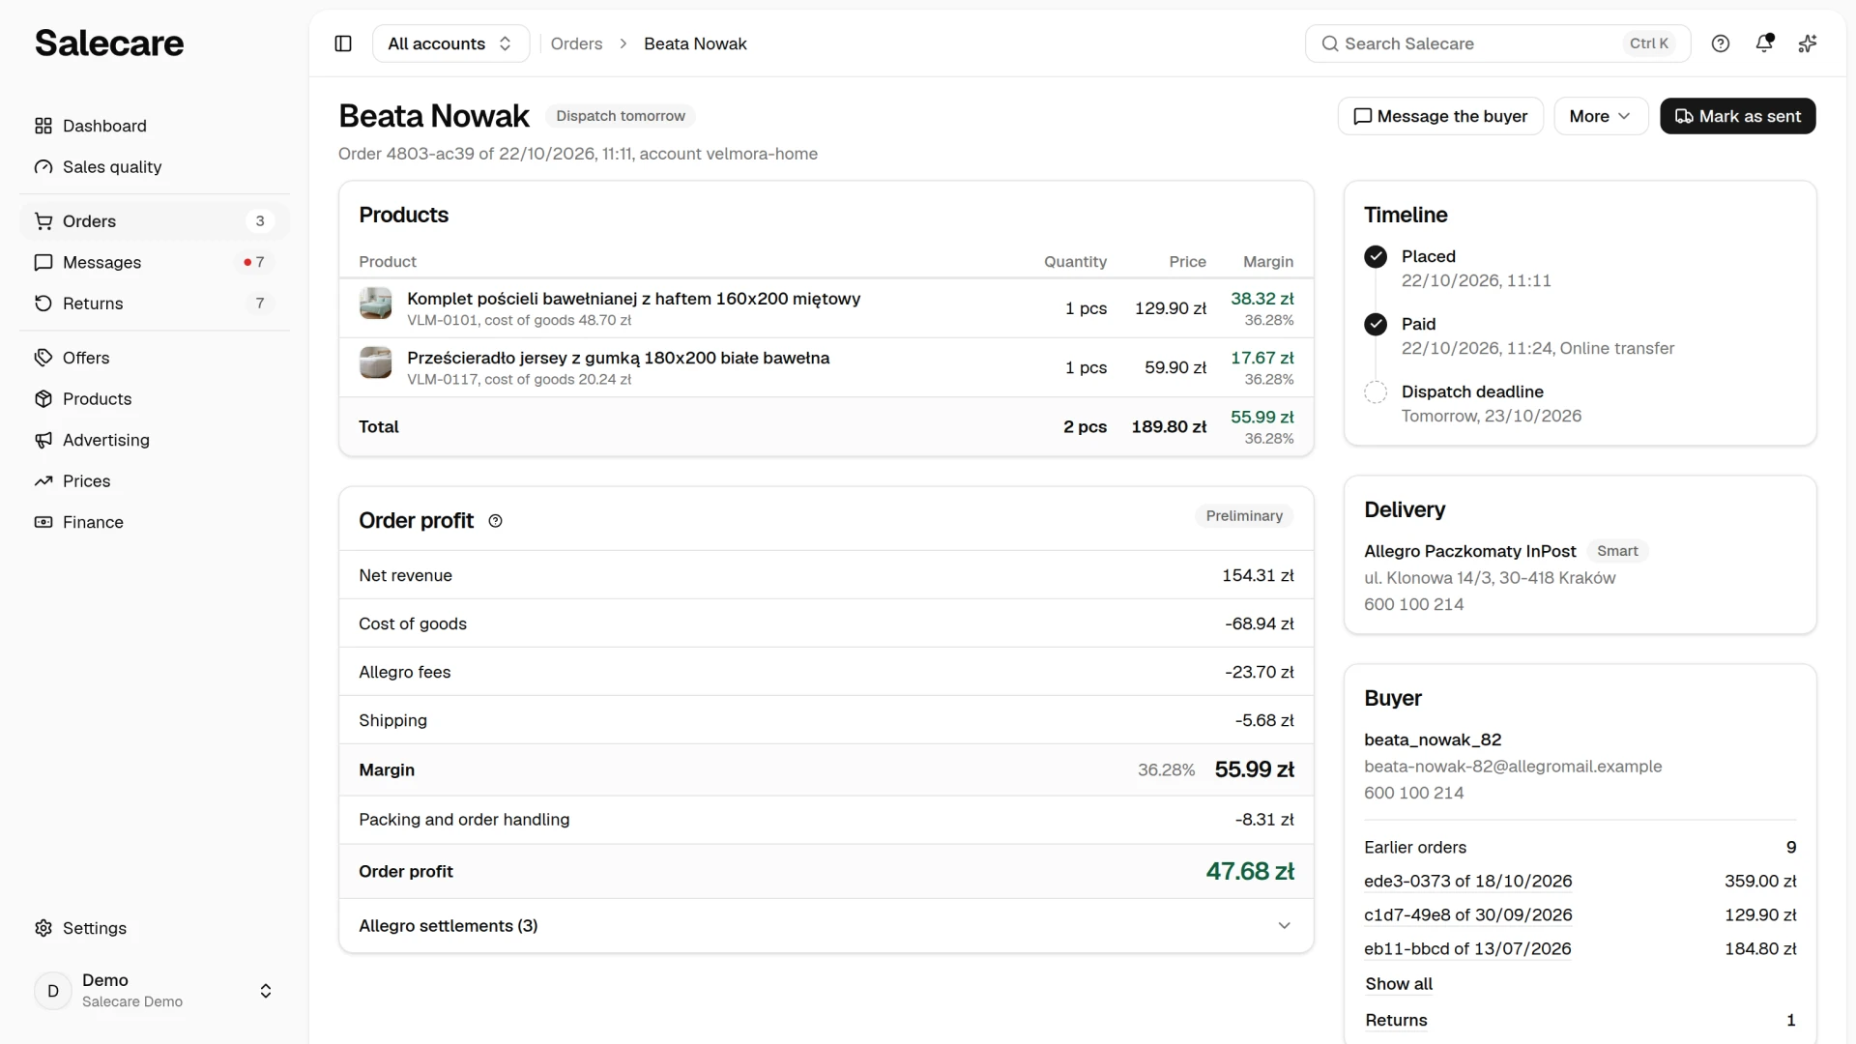
Task: Click the Order profit value 47.68 zł
Action: point(1250,872)
